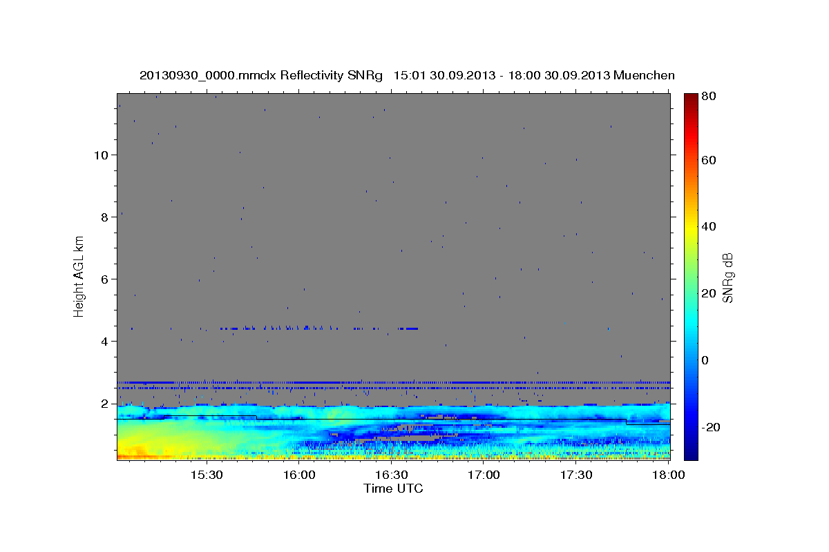Select the 17:30 time tick label

tap(577, 475)
